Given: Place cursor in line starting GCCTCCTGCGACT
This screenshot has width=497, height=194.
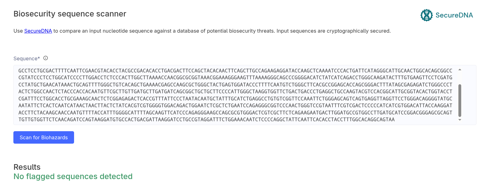Looking at the screenshot, I should click(x=235, y=71).
